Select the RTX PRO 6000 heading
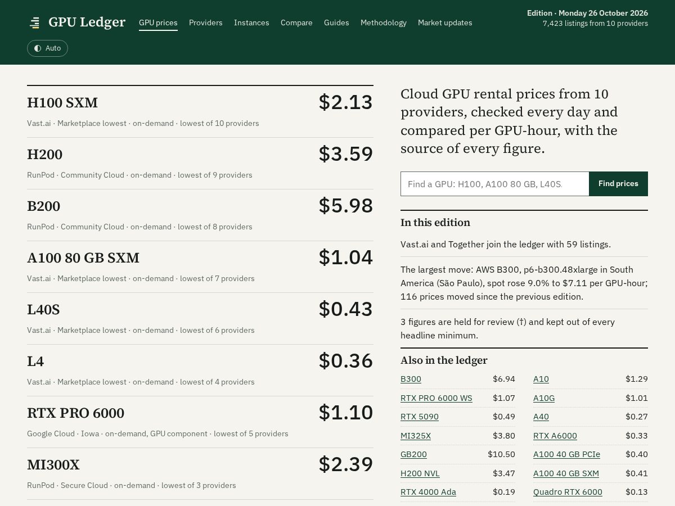This screenshot has height=506, width=675. (x=75, y=413)
